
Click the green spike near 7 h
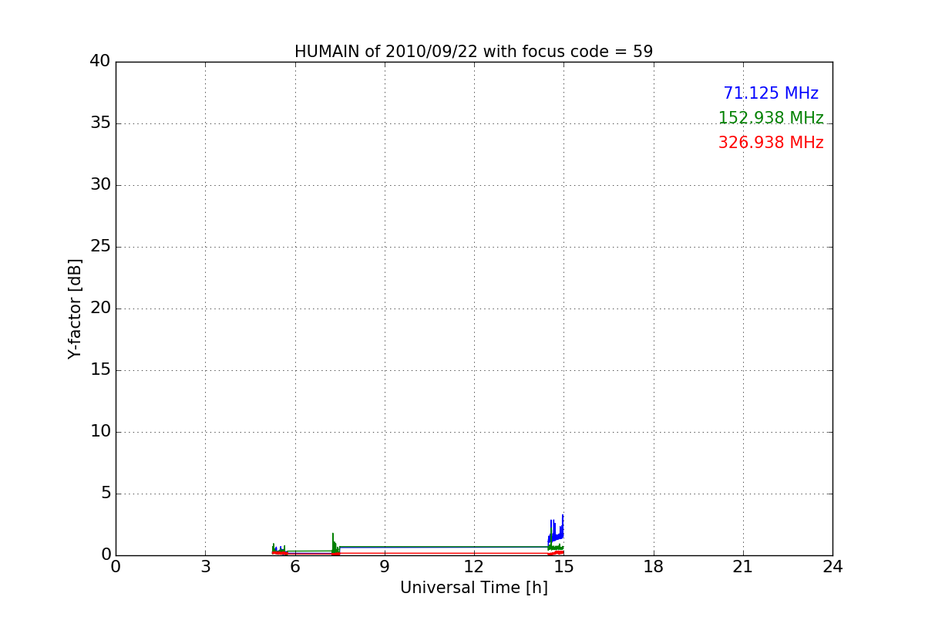point(334,543)
